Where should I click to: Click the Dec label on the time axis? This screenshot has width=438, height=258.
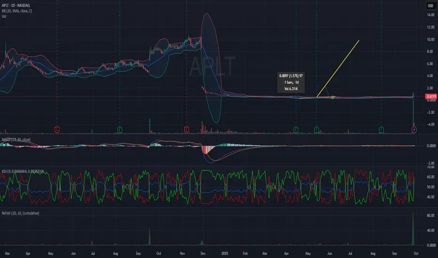click(203, 253)
